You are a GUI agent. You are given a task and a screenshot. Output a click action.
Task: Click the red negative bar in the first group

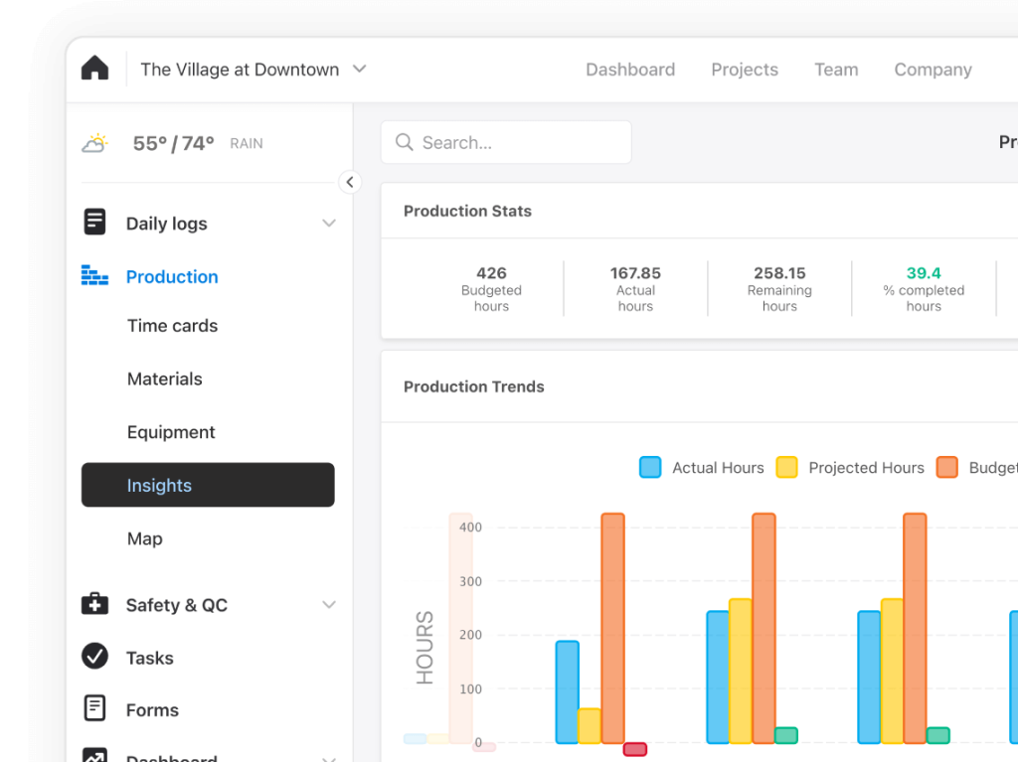click(635, 749)
